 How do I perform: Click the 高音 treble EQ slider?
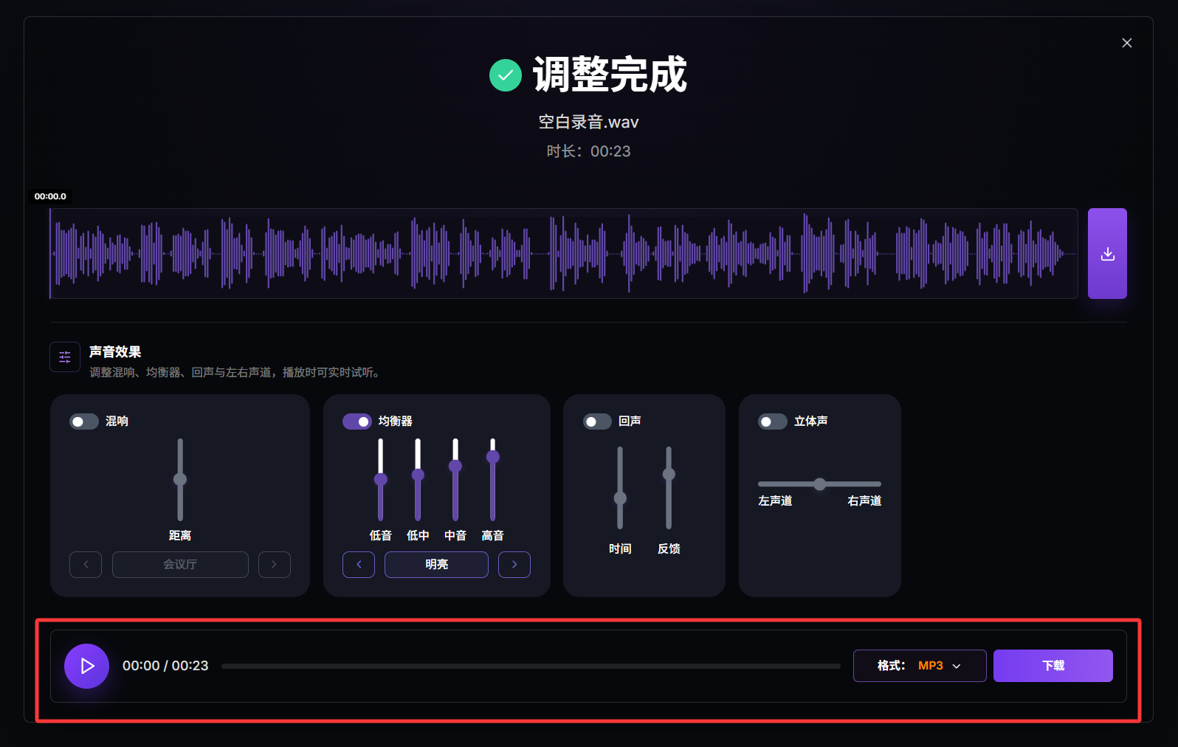[493, 480]
